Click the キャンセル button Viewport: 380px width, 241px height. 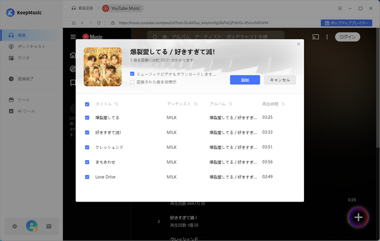(x=280, y=80)
